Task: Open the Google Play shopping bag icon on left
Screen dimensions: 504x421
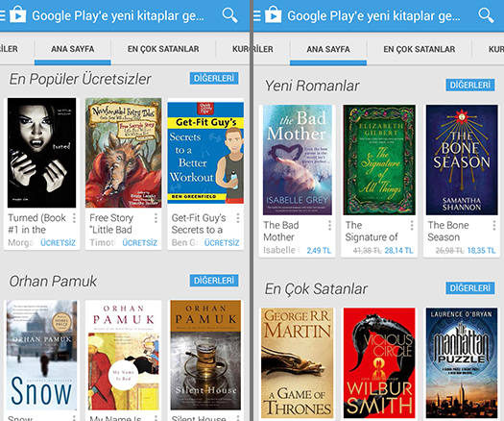Action: pos(17,14)
